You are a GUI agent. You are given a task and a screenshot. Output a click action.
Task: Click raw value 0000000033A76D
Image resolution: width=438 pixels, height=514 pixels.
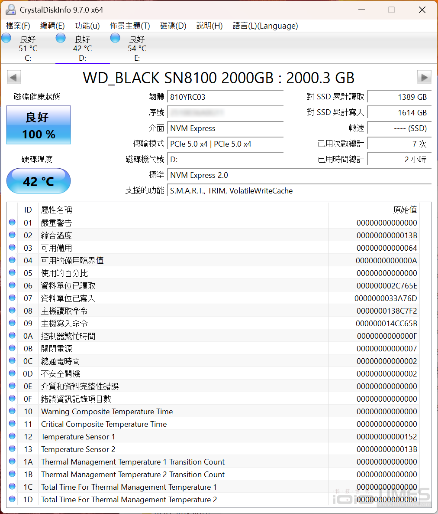click(x=386, y=298)
